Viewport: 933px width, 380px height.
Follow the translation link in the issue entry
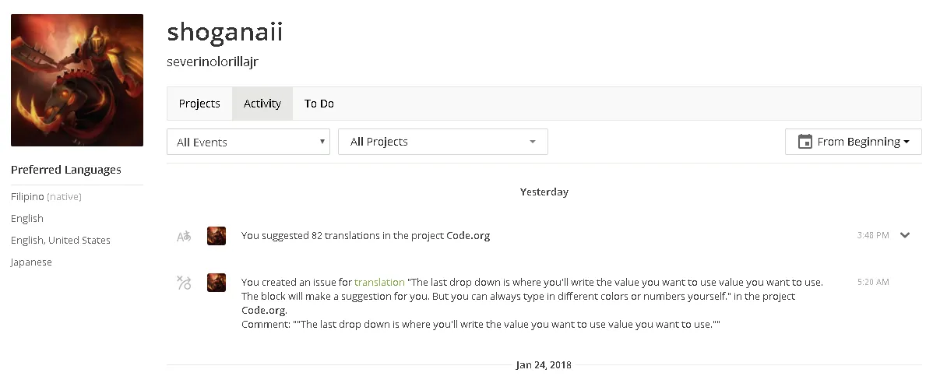coord(379,282)
